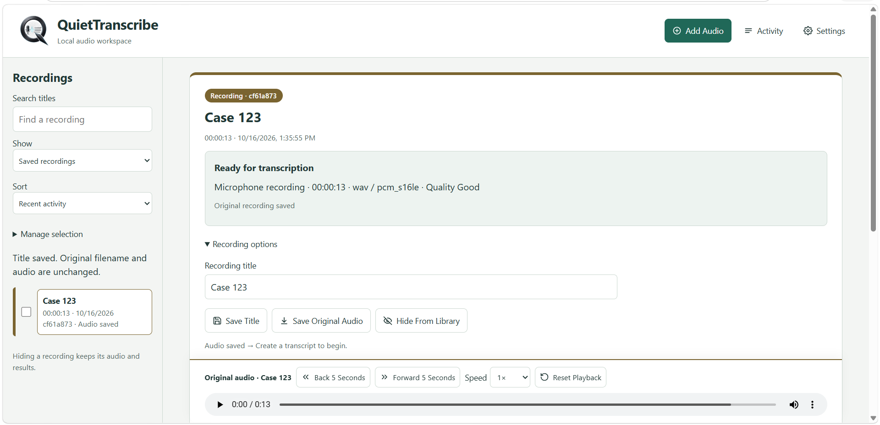Click Back 5 Seconds button
880x425 pixels.
click(333, 377)
